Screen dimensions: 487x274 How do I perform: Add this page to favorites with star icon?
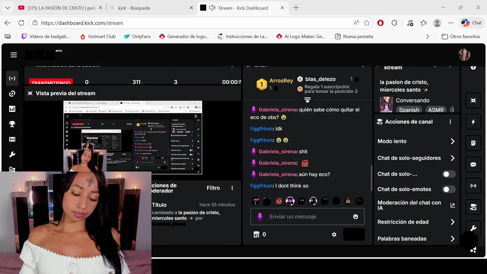pyautogui.click(x=367, y=23)
